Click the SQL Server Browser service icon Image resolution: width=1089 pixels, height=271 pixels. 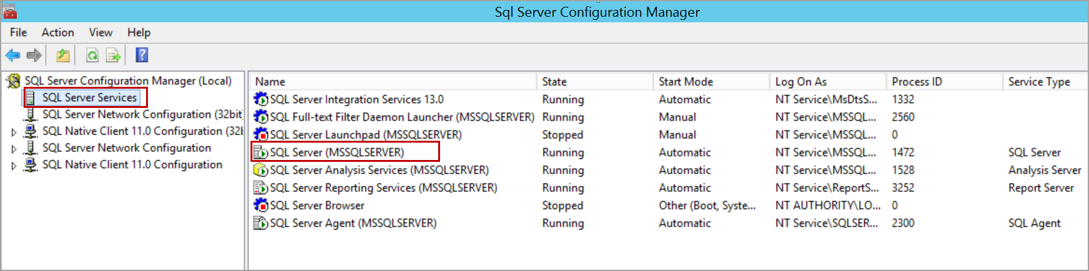260,205
